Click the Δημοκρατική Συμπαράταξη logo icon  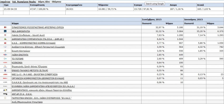tap(5, 39)
